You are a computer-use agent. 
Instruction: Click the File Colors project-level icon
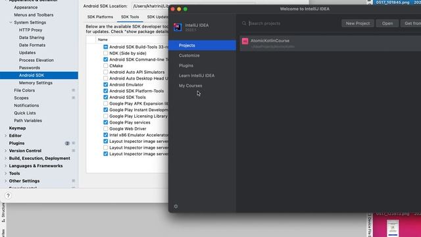(x=73, y=90)
